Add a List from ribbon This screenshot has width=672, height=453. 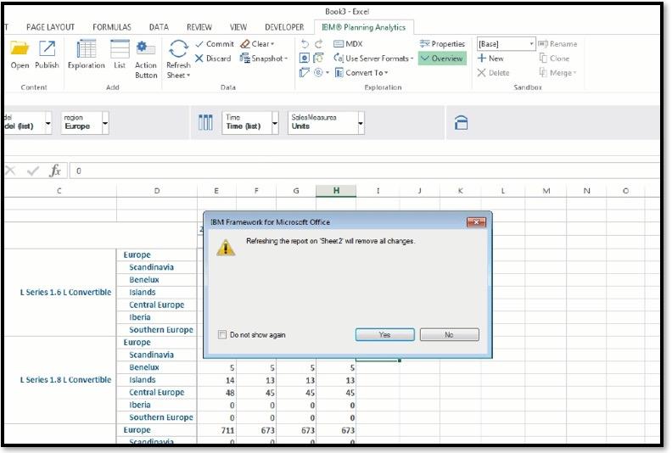coord(120,54)
